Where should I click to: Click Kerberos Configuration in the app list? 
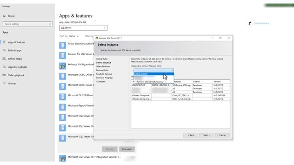point(81,64)
